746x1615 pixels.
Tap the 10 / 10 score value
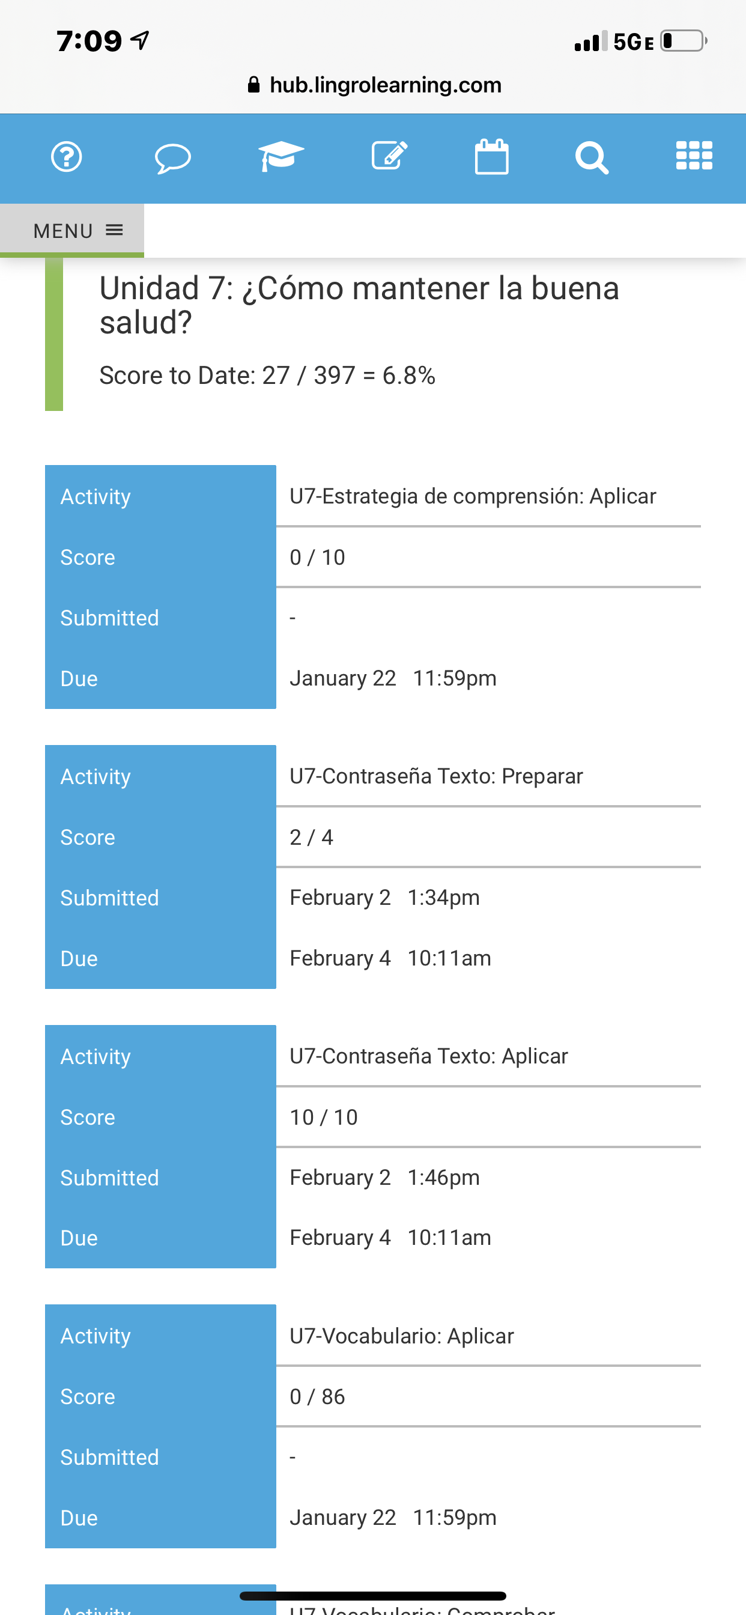click(x=324, y=1117)
